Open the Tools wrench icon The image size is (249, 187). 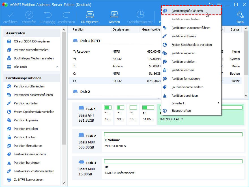click(240, 15)
